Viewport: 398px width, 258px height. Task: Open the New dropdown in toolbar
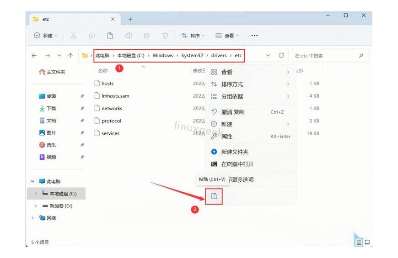(45, 36)
